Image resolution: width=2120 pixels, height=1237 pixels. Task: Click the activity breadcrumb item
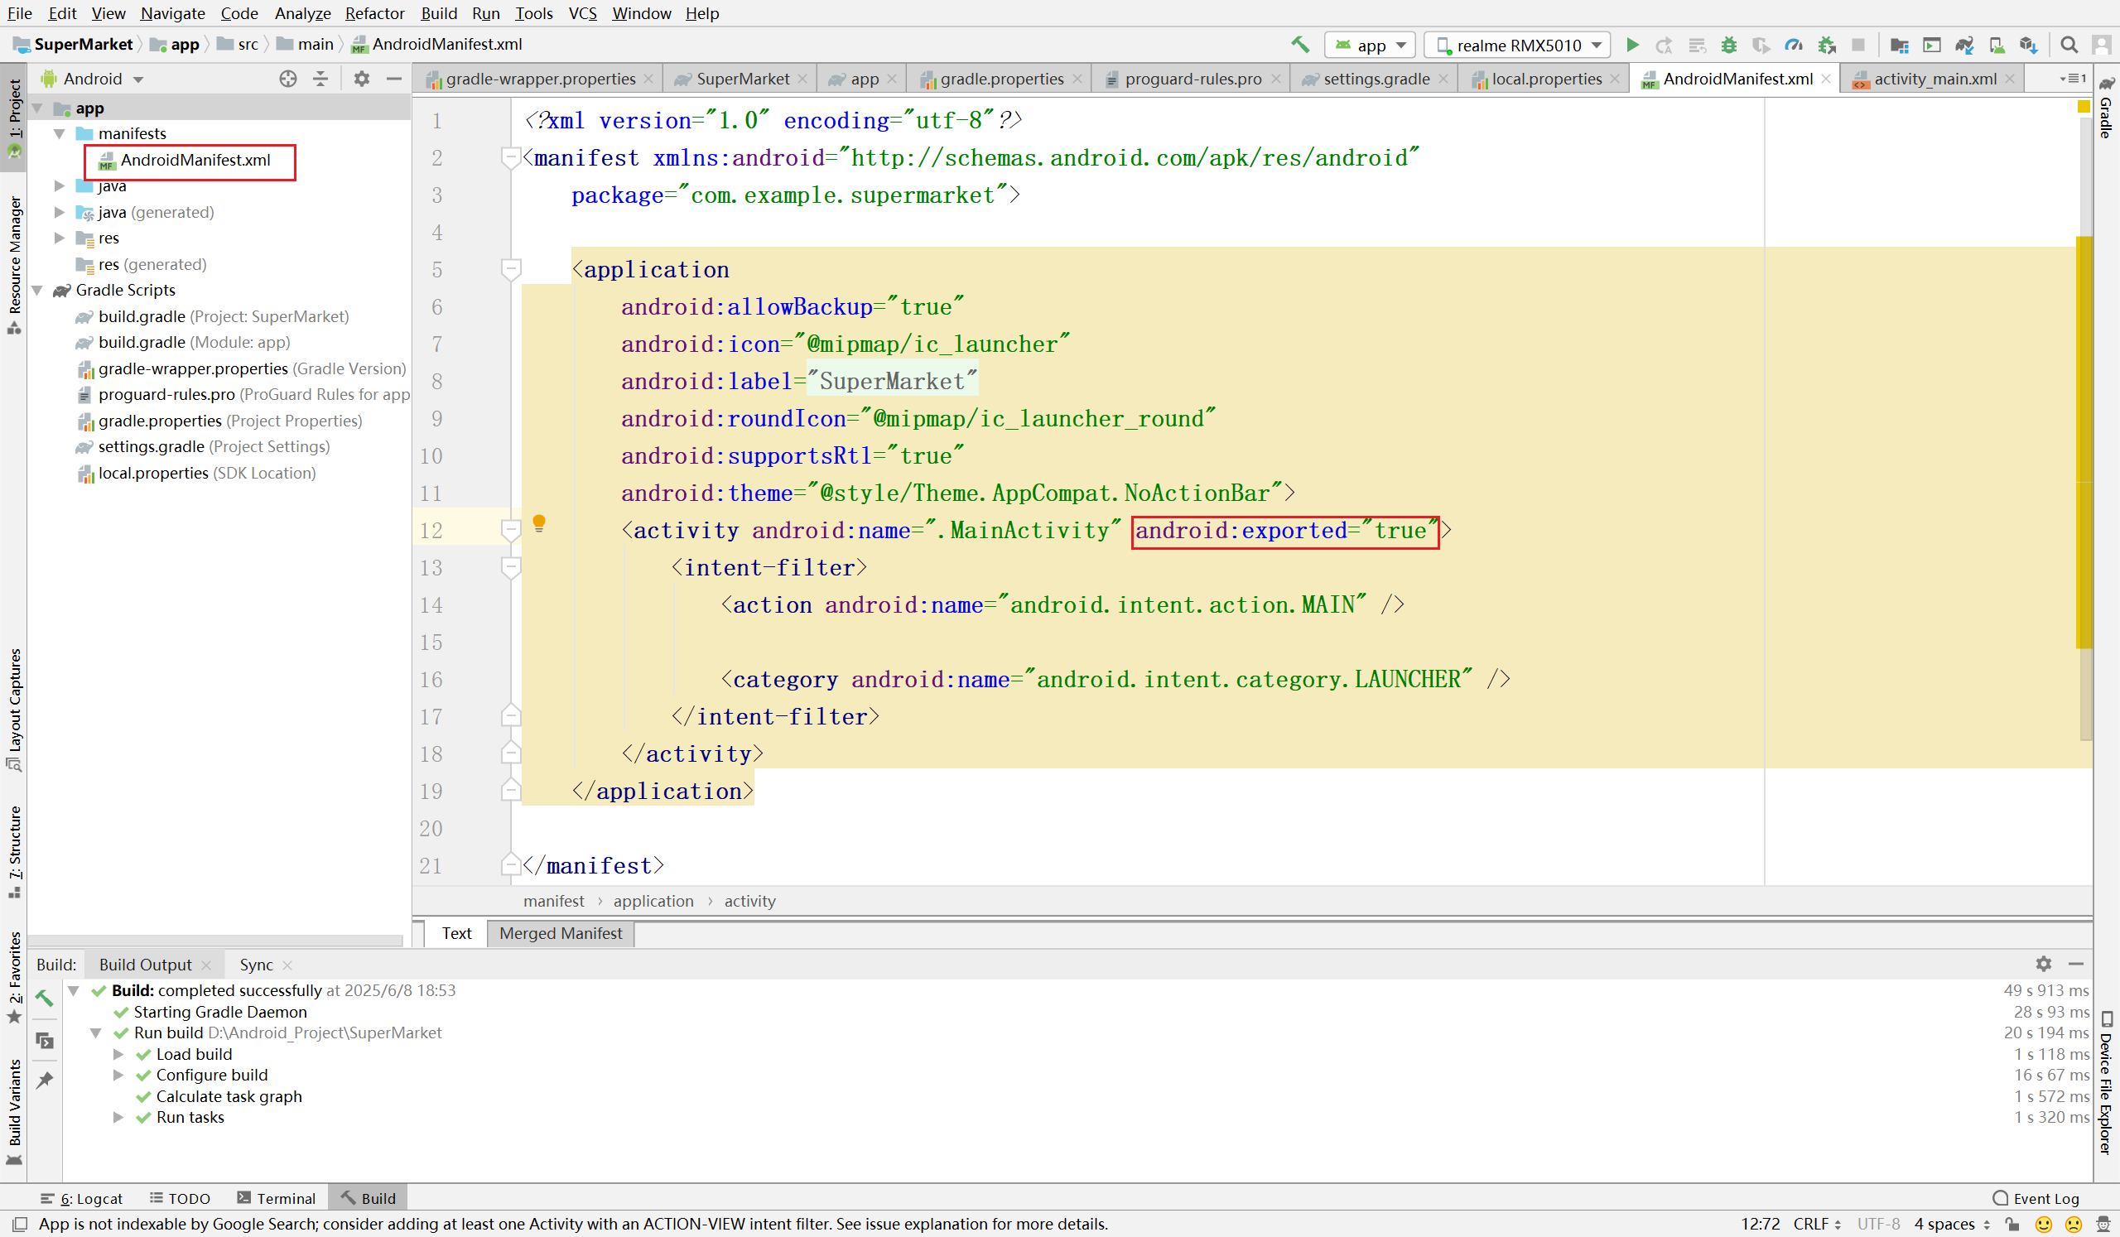(x=749, y=901)
